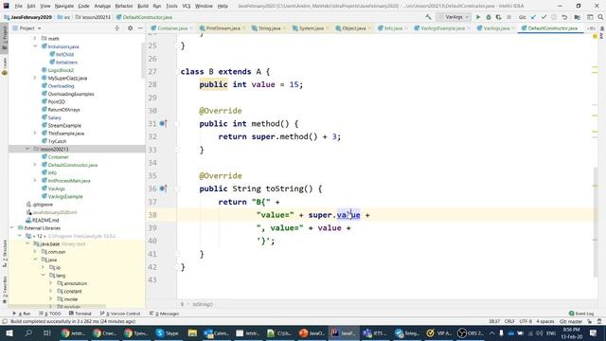Open Telegram from the taskbar
This screenshot has height=341, width=606.
coord(406,332)
